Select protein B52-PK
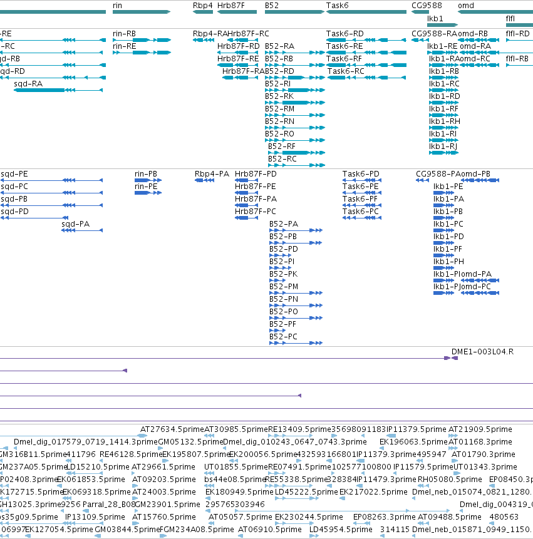This screenshot has width=533, height=539. [277, 280]
